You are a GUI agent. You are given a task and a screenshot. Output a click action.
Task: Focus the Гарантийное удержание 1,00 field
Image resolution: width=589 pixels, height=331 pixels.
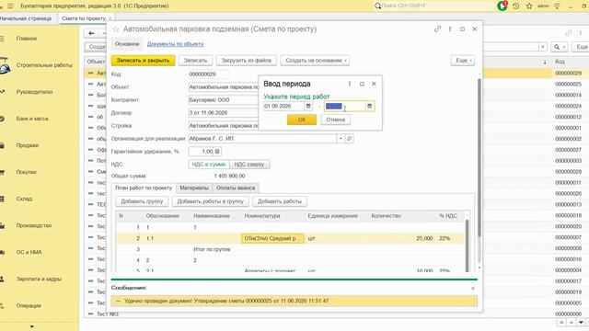(x=201, y=152)
